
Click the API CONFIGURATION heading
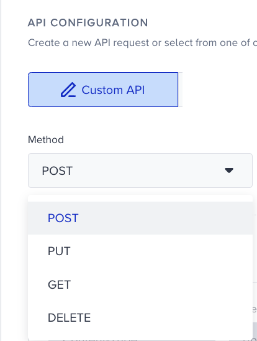coord(88,22)
